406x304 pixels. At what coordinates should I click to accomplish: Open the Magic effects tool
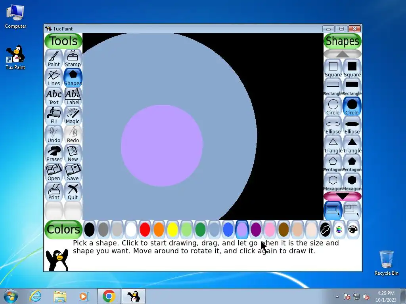73,116
